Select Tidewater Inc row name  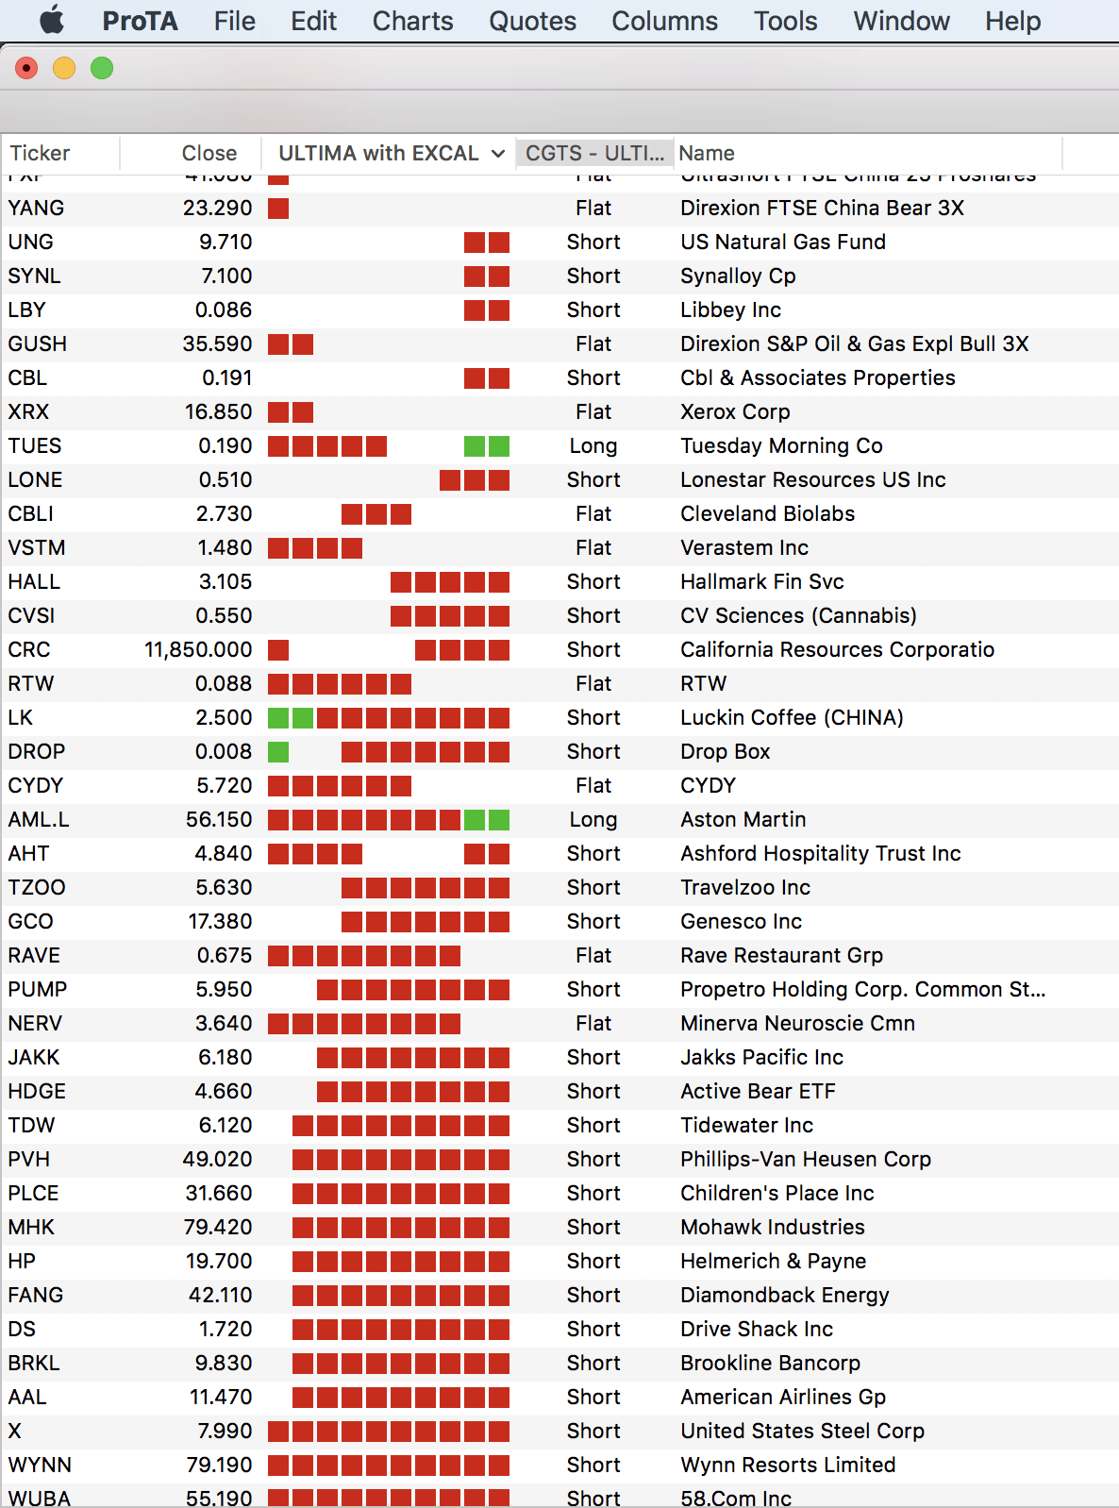coord(746,1125)
